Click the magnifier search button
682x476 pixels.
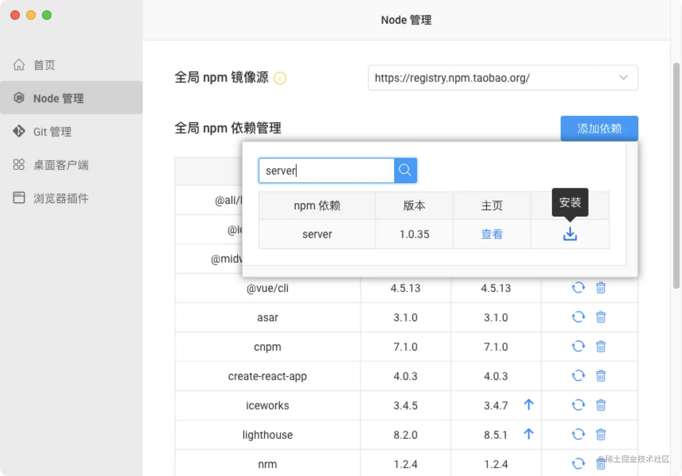click(405, 171)
